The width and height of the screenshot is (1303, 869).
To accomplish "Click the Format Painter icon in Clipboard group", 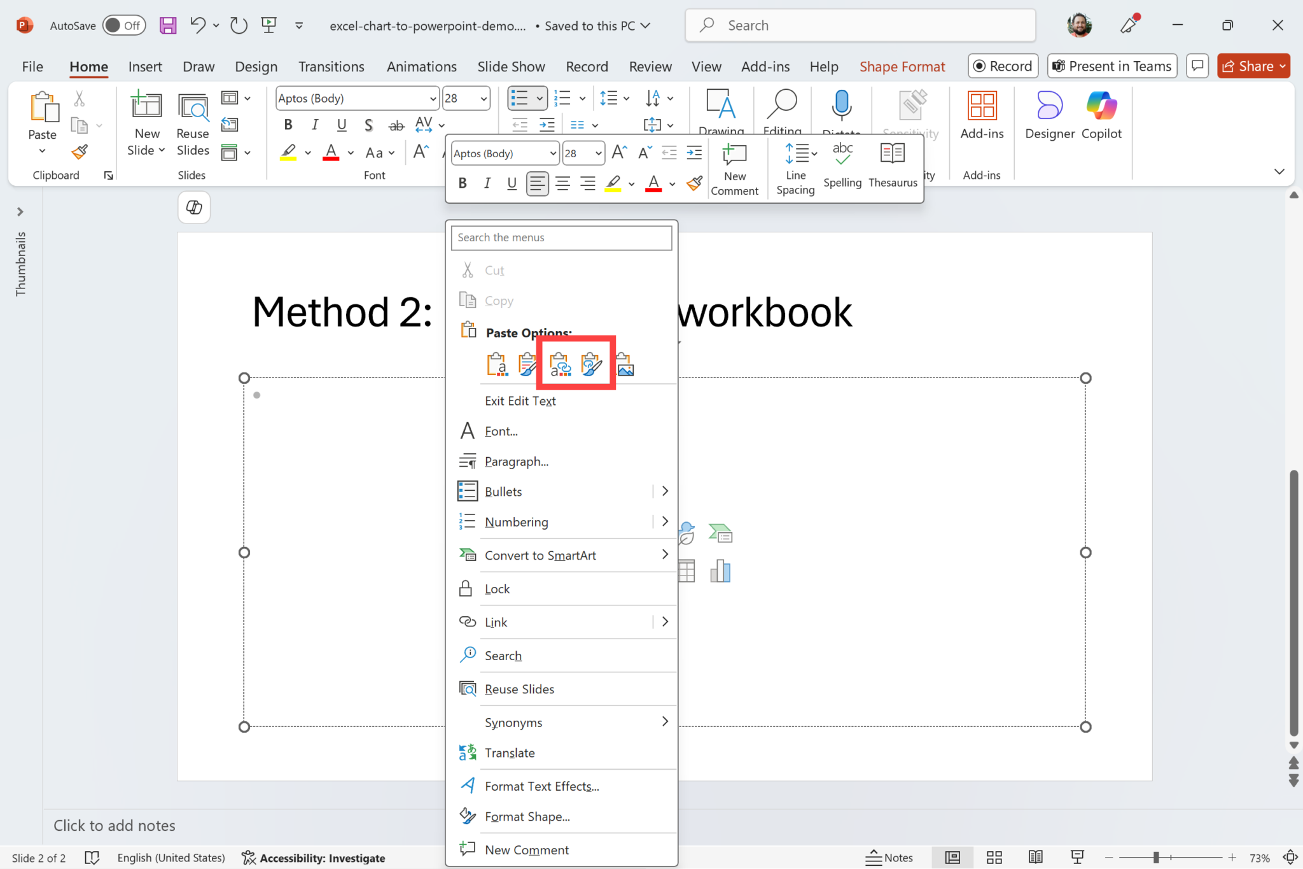I will (x=80, y=152).
